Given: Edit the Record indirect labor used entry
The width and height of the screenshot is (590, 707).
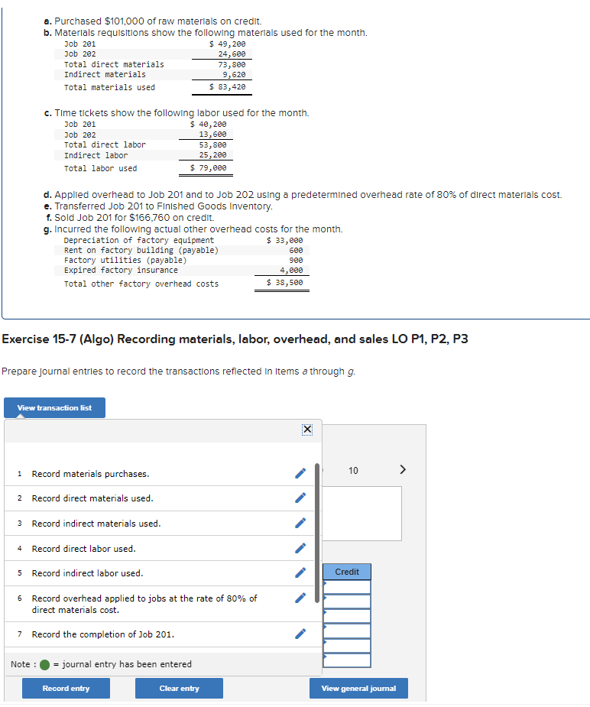Looking at the screenshot, I should click(x=300, y=572).
